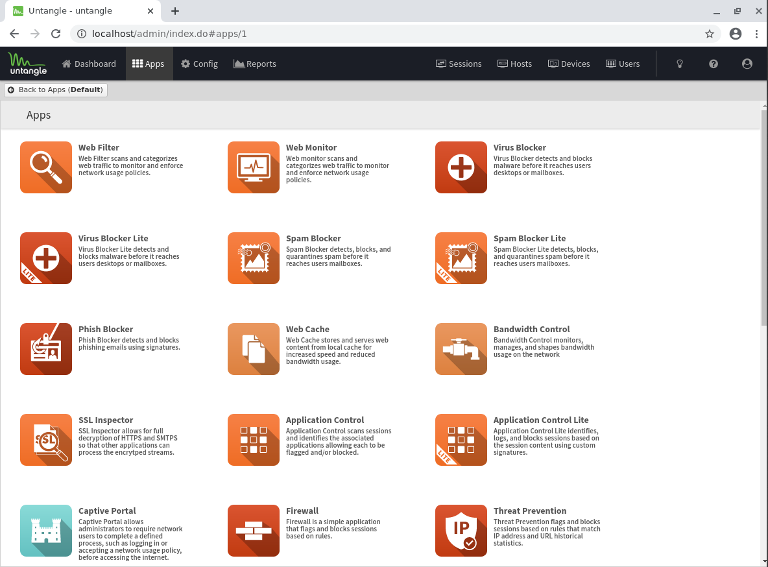Close the Untangle browser tab
768x567 pixels.
[150, 11]
